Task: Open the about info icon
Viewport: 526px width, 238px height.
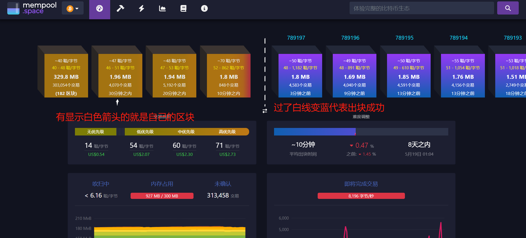Action: coord(204,9)
